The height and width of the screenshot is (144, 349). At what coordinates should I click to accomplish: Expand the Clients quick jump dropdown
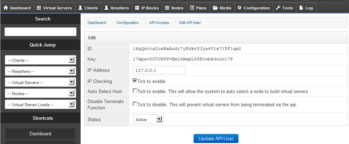40,60
